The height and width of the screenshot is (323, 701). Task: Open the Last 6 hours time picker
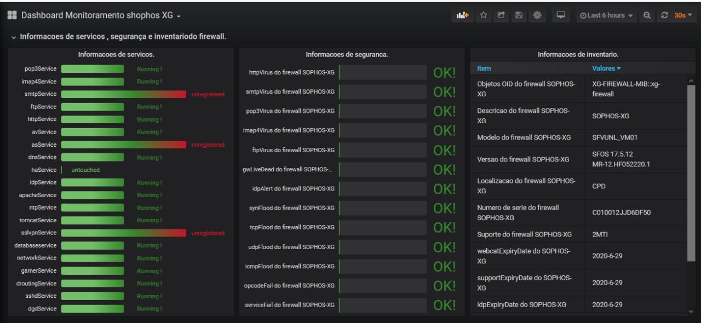pos(606,15)
